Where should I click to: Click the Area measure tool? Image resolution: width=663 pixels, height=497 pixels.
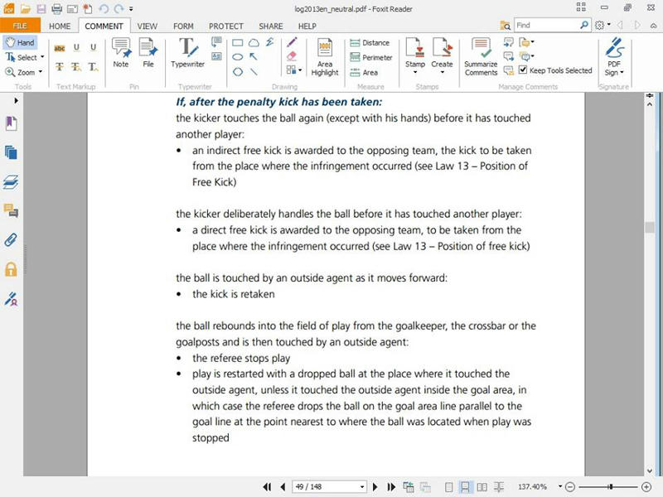364,72
